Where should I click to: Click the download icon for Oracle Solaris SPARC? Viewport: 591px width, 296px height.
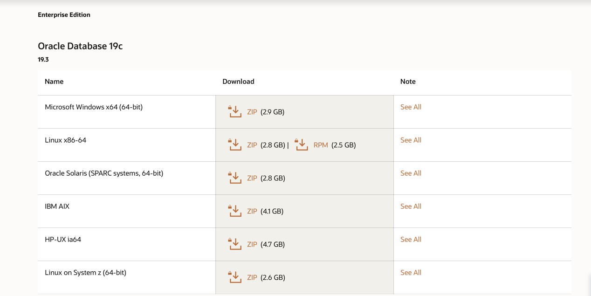click(235, 178)
